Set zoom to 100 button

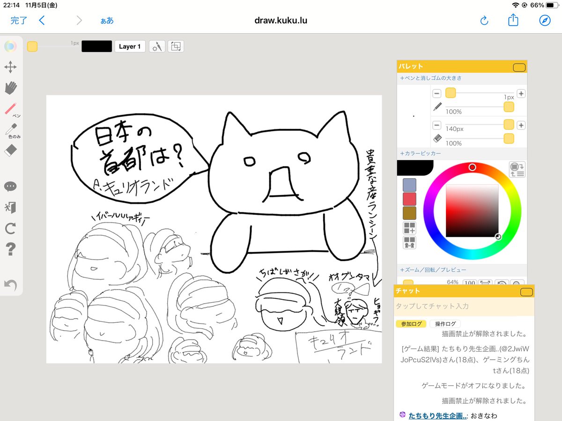pos(469,283)
